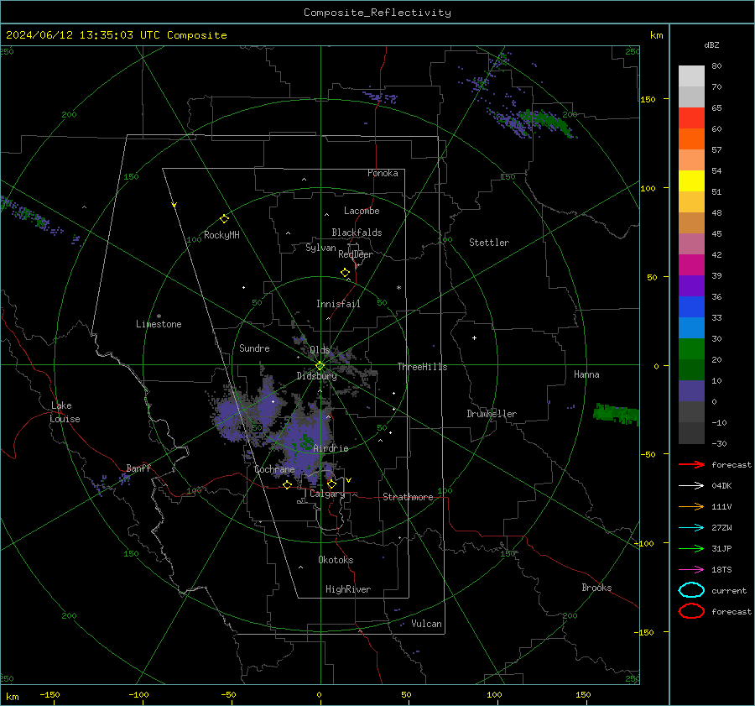The width and height of the screenshot is (755, 706).
Task: Click the Stettler town label
Action: 489,243
